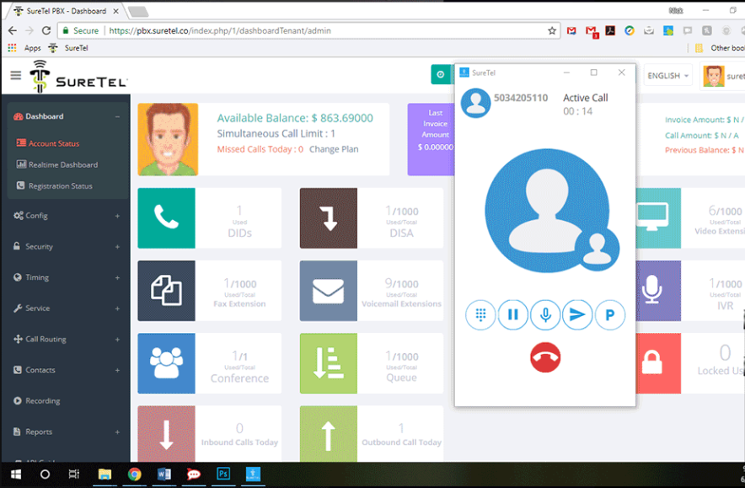Park the call with the P icon

pos(609,314)
